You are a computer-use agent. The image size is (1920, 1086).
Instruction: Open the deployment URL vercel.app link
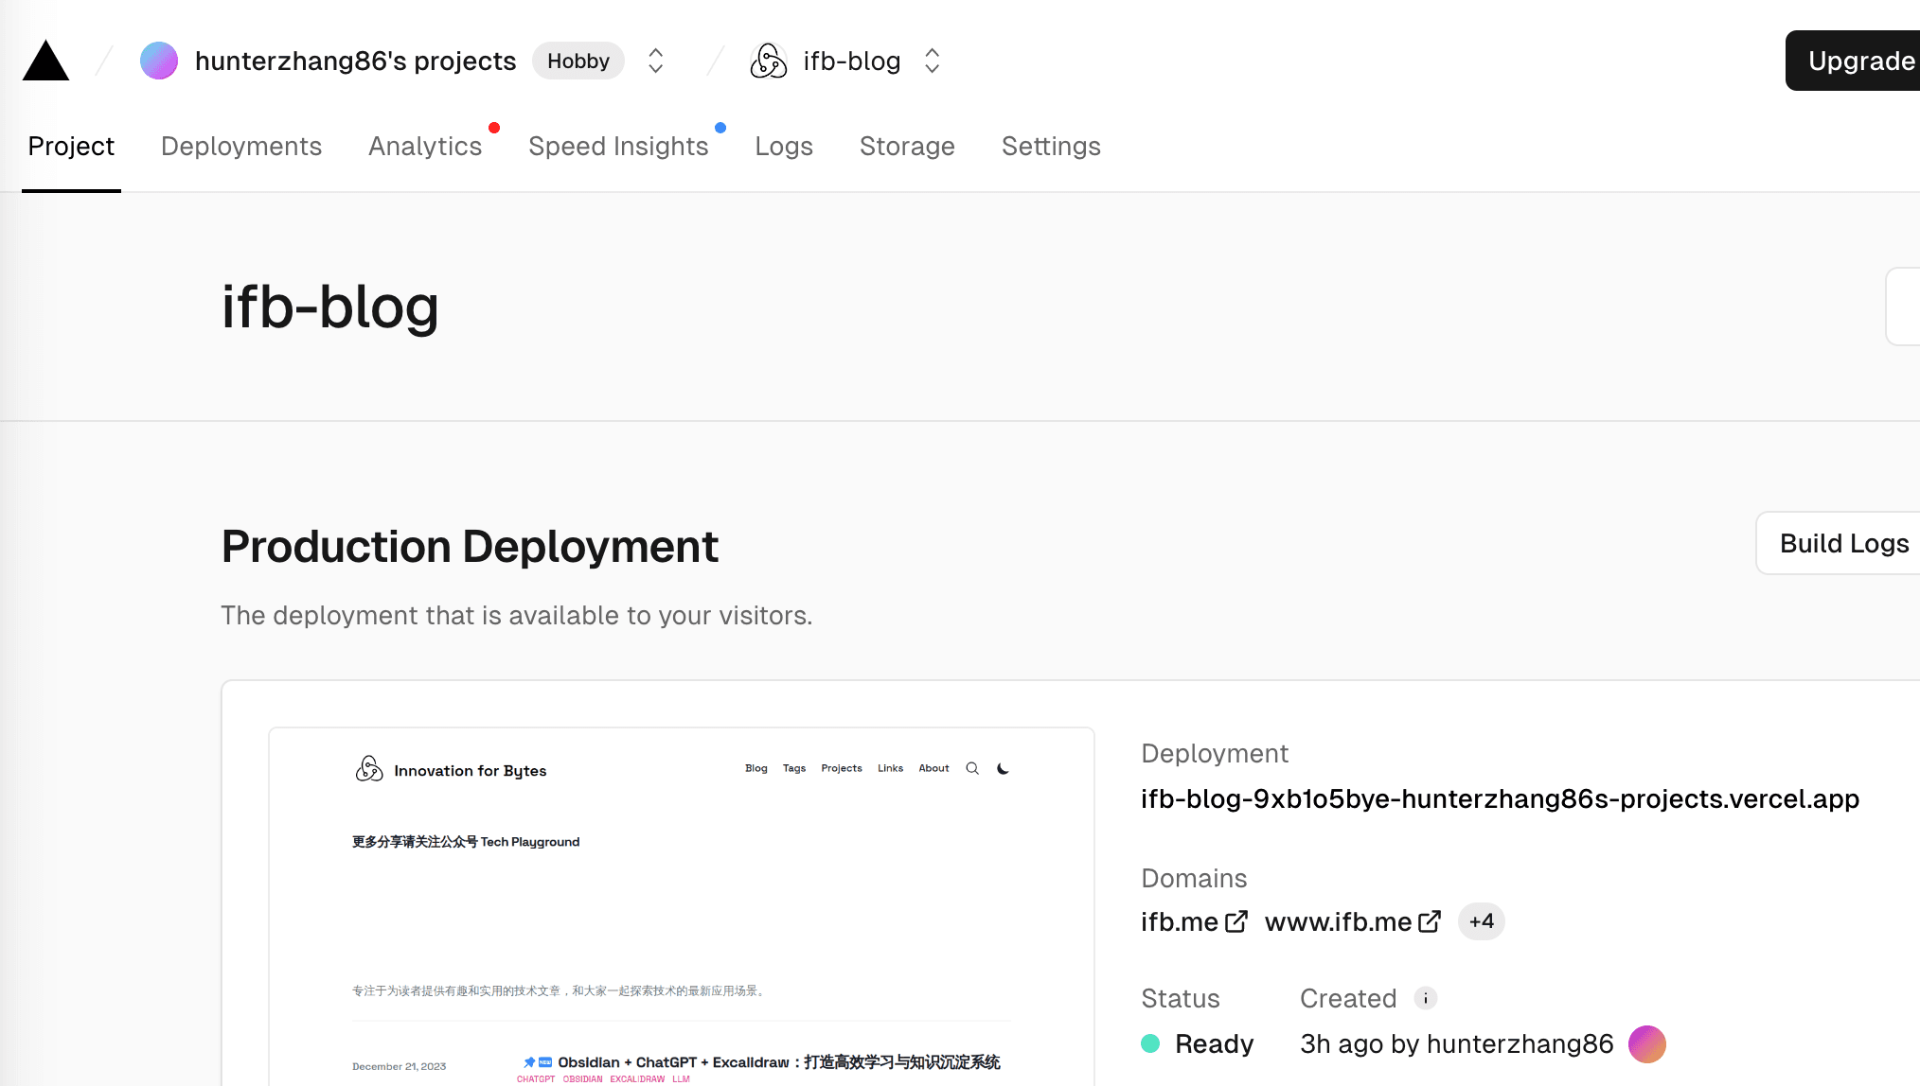click(1500, 799)
